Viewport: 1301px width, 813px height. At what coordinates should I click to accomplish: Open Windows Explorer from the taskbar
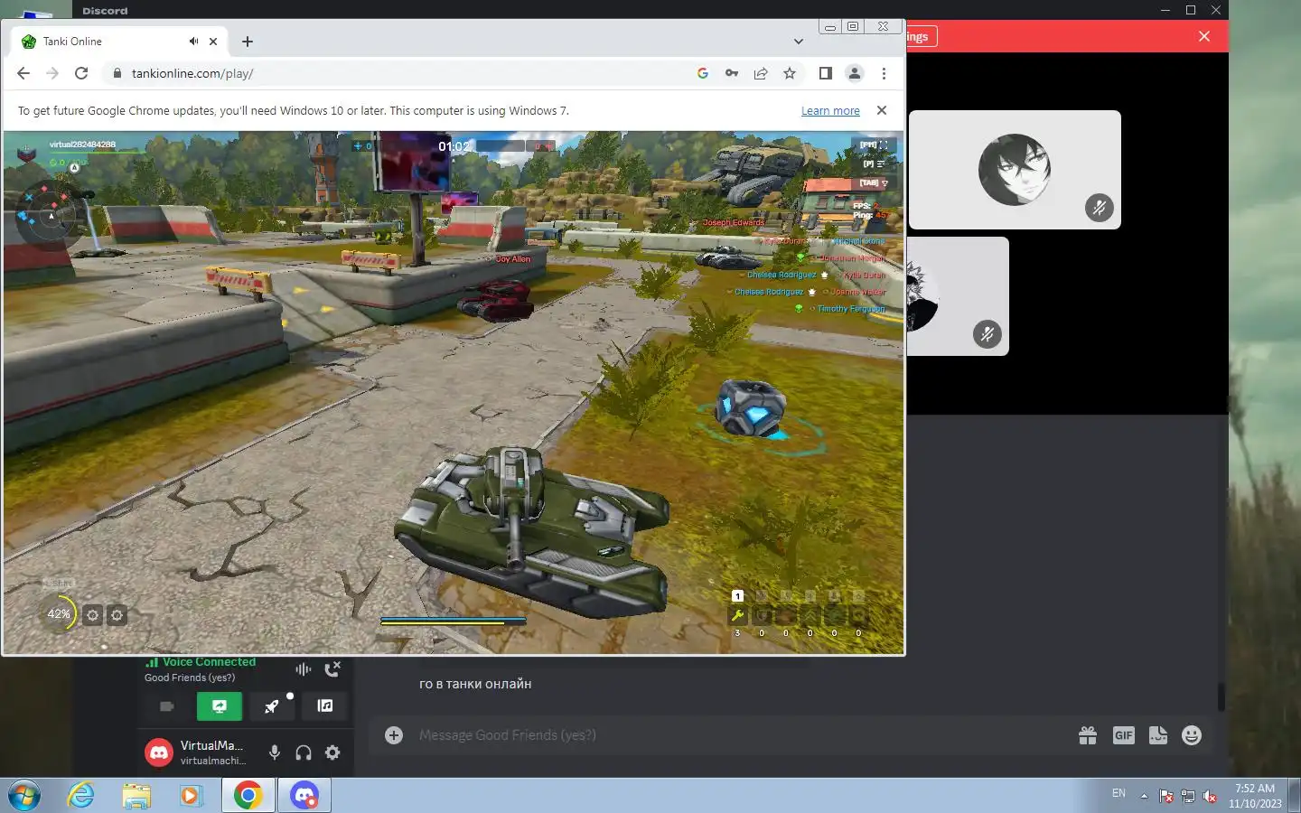coord(136,796)
